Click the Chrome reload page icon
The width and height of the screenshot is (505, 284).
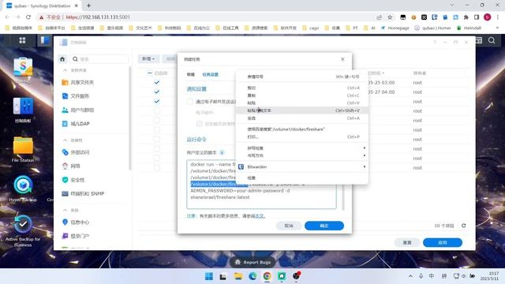coord(28,17)
